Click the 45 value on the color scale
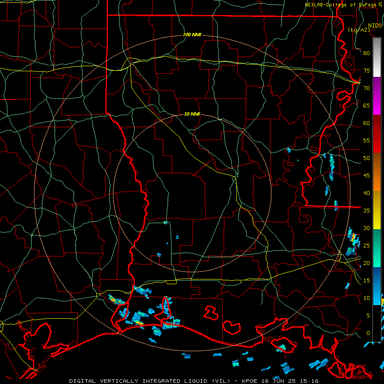Viewport: 384px width, 384px height. [367, 176]
